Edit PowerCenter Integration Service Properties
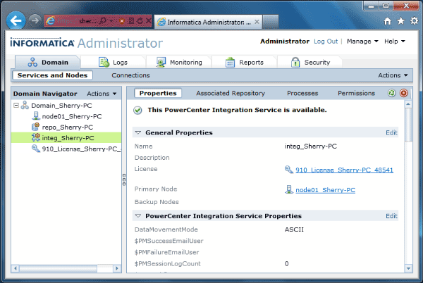 (x=391, y=216)
